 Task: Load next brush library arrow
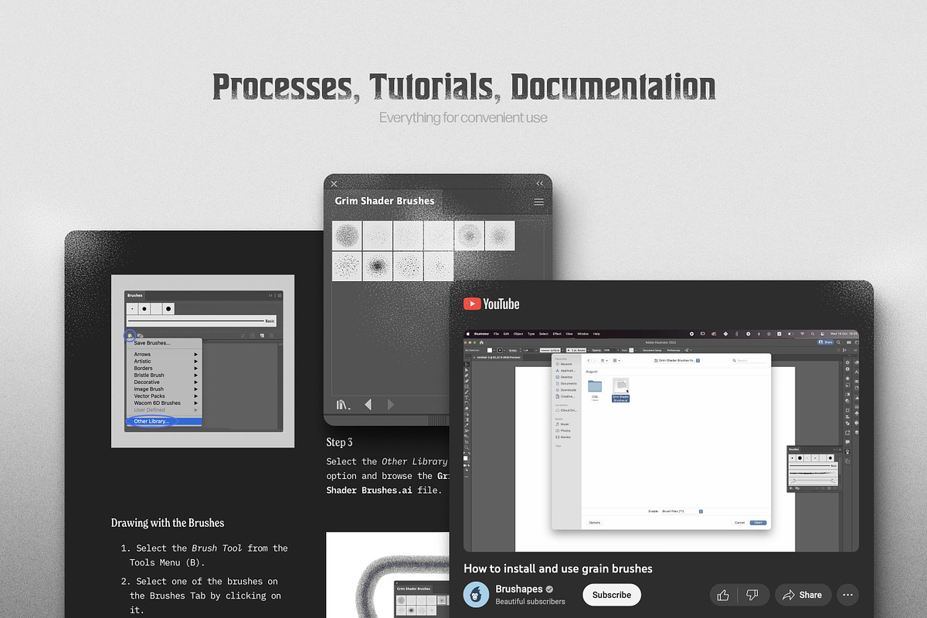pos(391,404)
